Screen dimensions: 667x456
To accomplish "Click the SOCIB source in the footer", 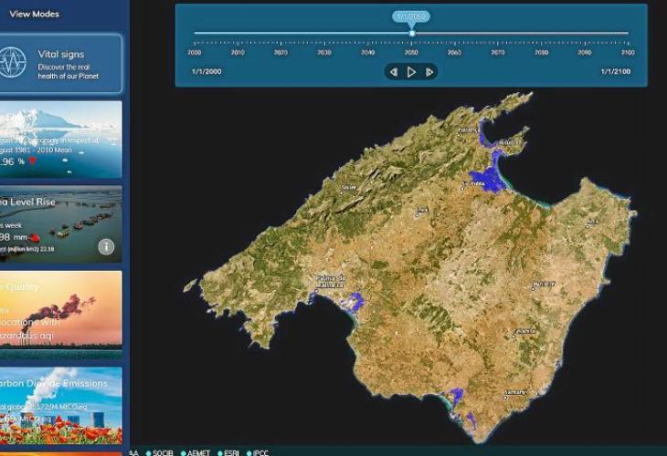I will pyautogui.click(x=162, y=452).
